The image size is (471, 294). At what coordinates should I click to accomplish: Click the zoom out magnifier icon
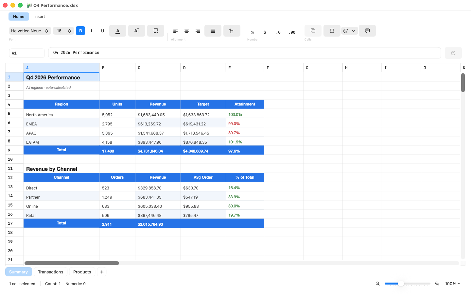378,284
